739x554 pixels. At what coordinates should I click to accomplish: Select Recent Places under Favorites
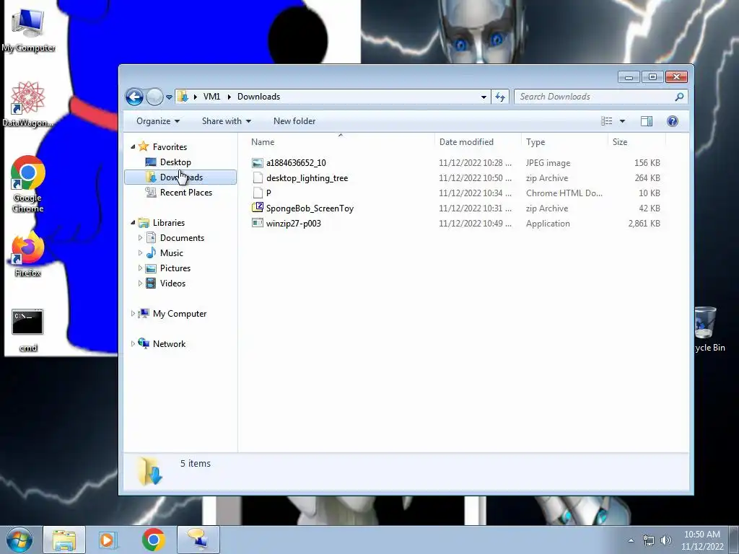186,192
